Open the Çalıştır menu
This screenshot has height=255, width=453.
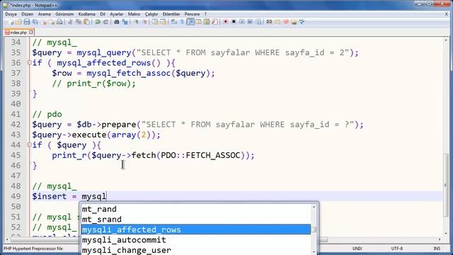tap(151, 14)
